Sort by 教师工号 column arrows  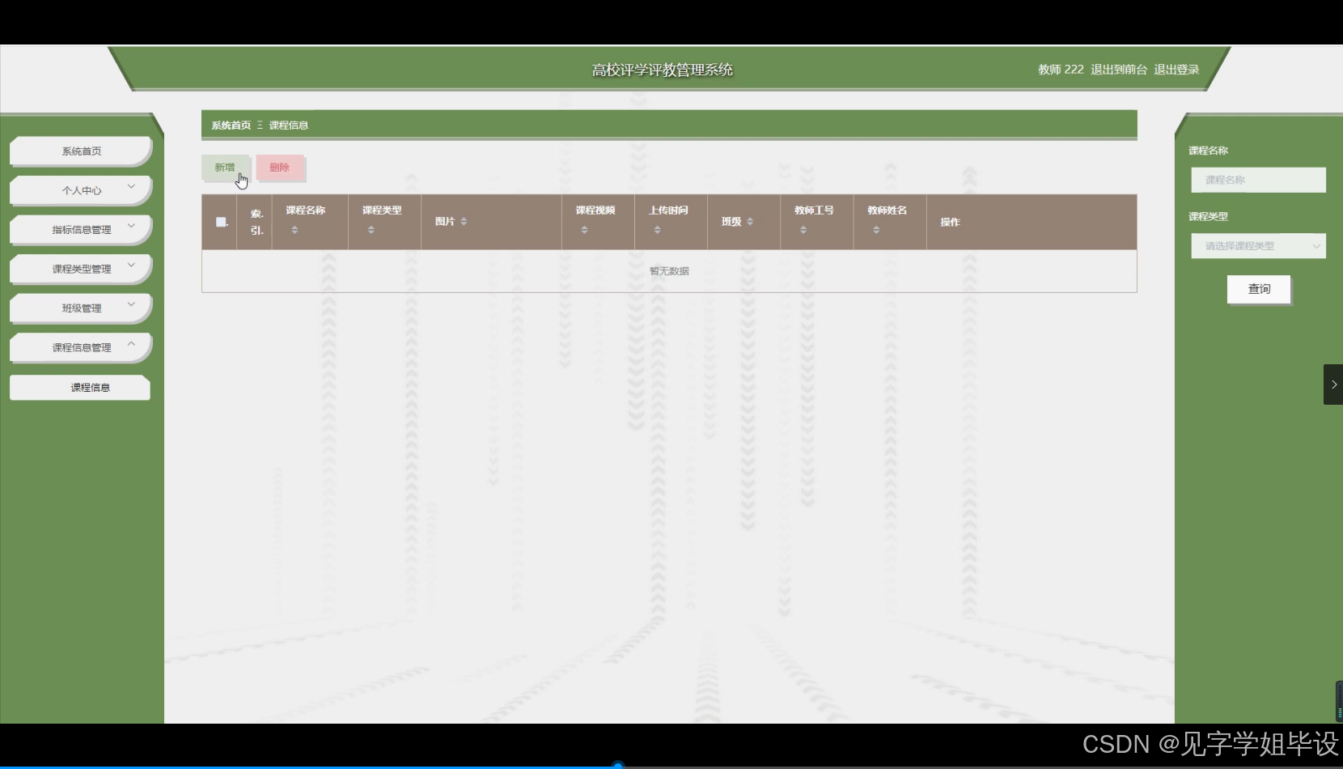click(x=803, y=230)
